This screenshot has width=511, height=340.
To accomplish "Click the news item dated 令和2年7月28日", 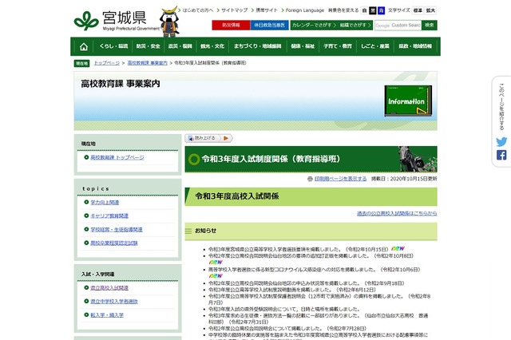I will click(x=287, y=329).
